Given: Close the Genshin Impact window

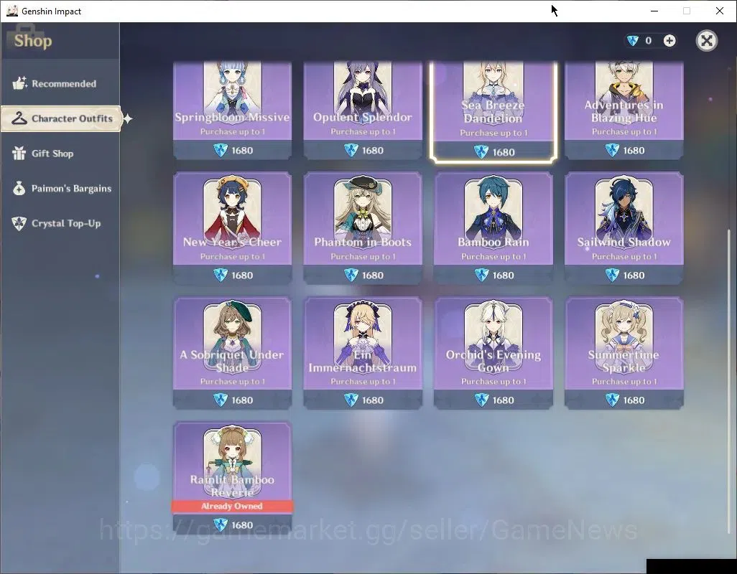Looking at the screenshot, I should [x=720, y=11].
